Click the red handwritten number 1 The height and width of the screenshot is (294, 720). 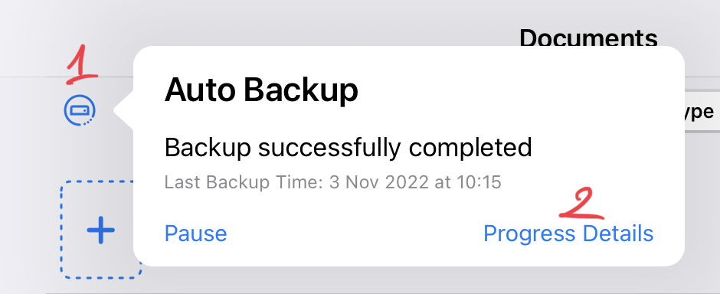[x=81, y=64]
